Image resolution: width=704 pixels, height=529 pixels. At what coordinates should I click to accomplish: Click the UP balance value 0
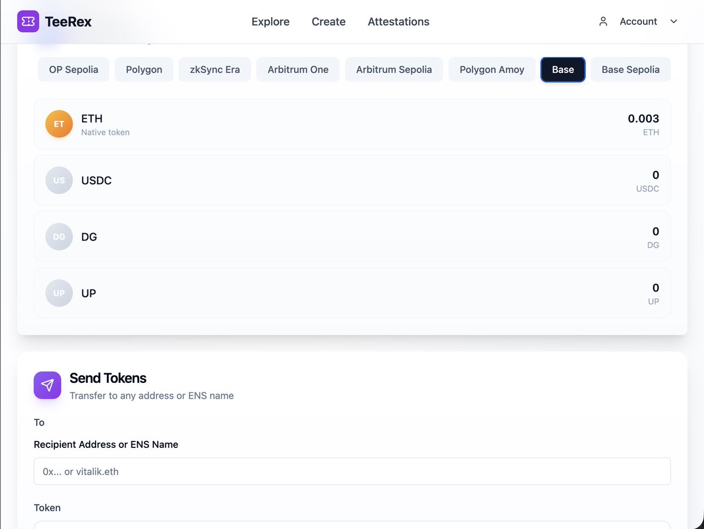[x=656, y=288]
